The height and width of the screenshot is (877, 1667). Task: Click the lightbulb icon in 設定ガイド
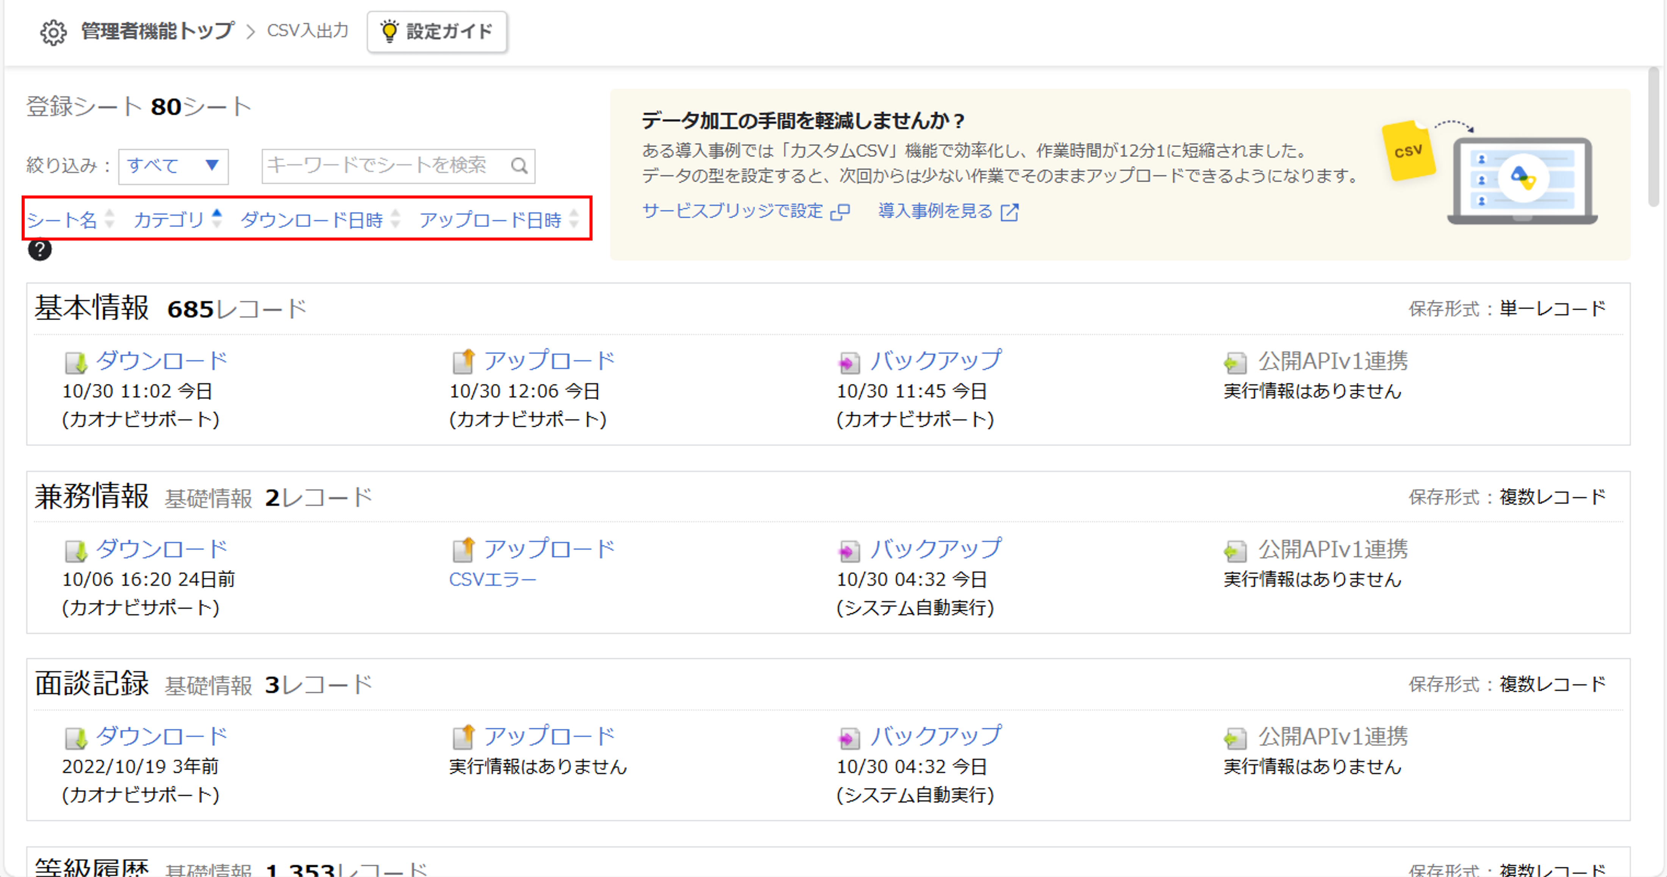(x=389, y=30)
